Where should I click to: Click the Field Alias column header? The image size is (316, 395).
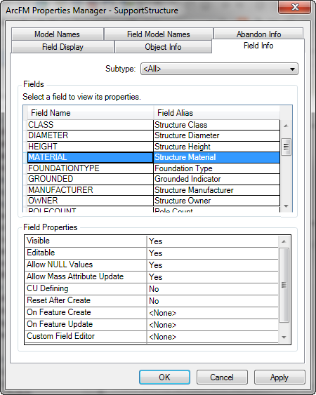coord(216,113)
